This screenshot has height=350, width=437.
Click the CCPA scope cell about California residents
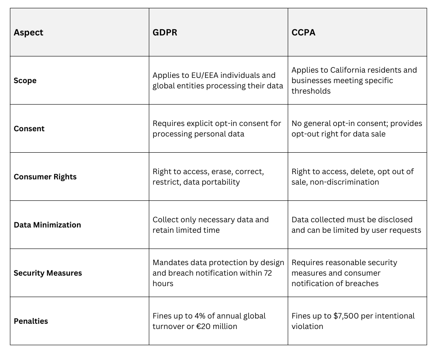[x=354, y=80]
